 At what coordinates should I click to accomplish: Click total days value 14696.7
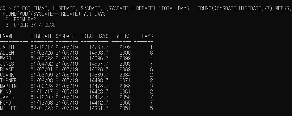click(x=99, y=58)
